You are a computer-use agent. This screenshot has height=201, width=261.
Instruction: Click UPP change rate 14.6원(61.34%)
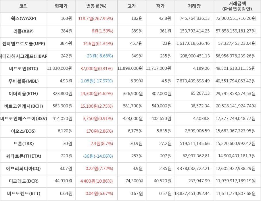click(x=98, y=44)
